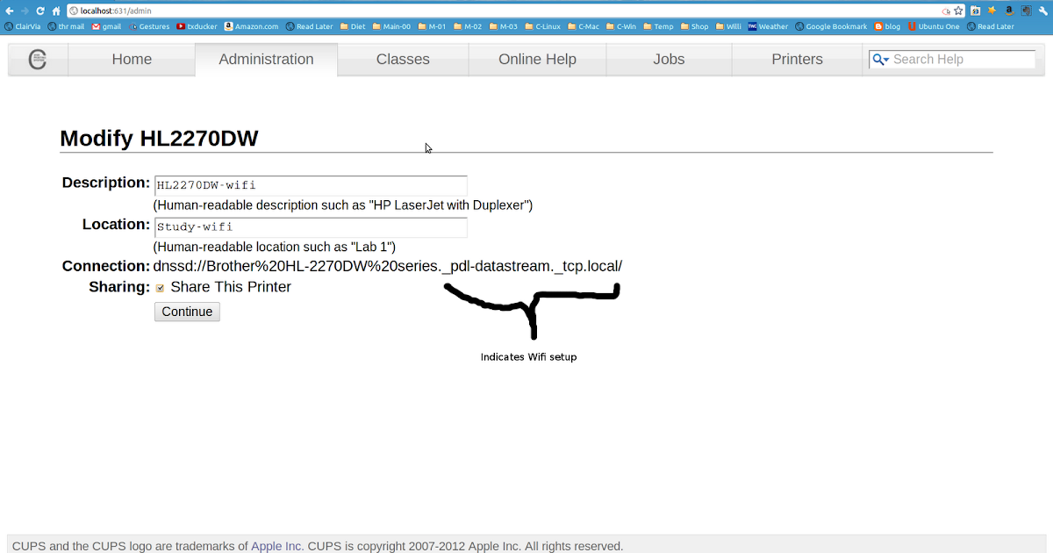Open the Printers tab
Image resolution: width=1053 pixels, height=553 pixels.
tap(797, 60)
